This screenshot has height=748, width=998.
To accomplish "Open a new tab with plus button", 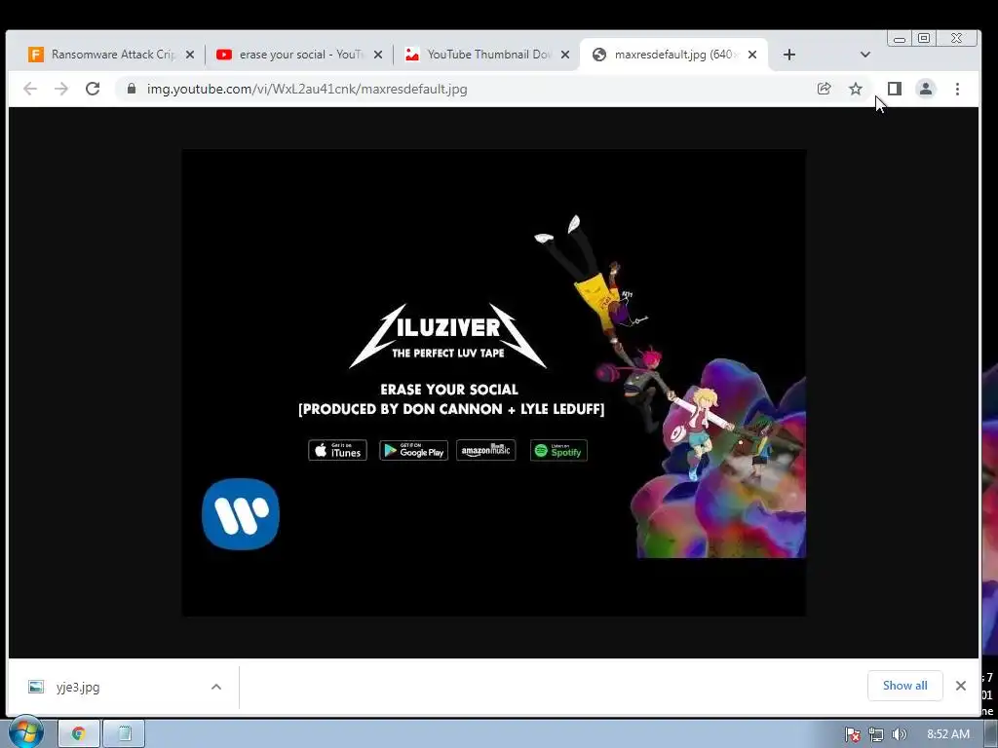I will point(789,55).
